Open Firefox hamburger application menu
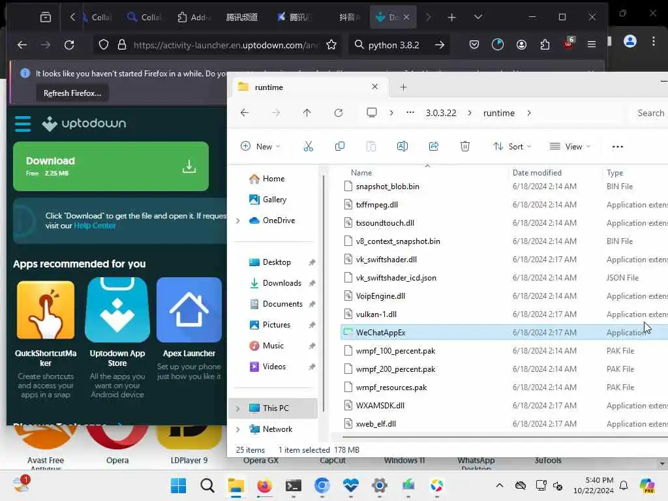The width and height of the screenshot is (668, 501). (x=591, y=45)
